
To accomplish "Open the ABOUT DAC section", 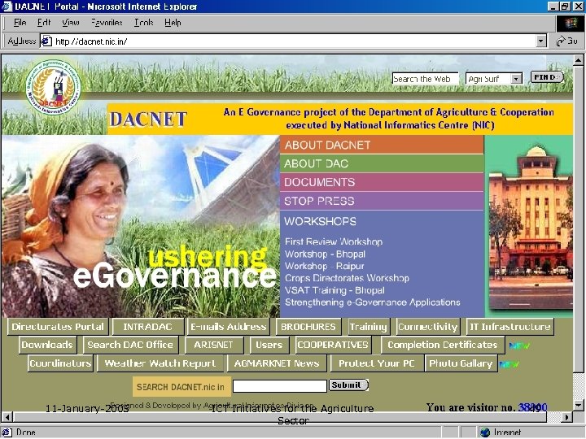I will coord(382,163).
